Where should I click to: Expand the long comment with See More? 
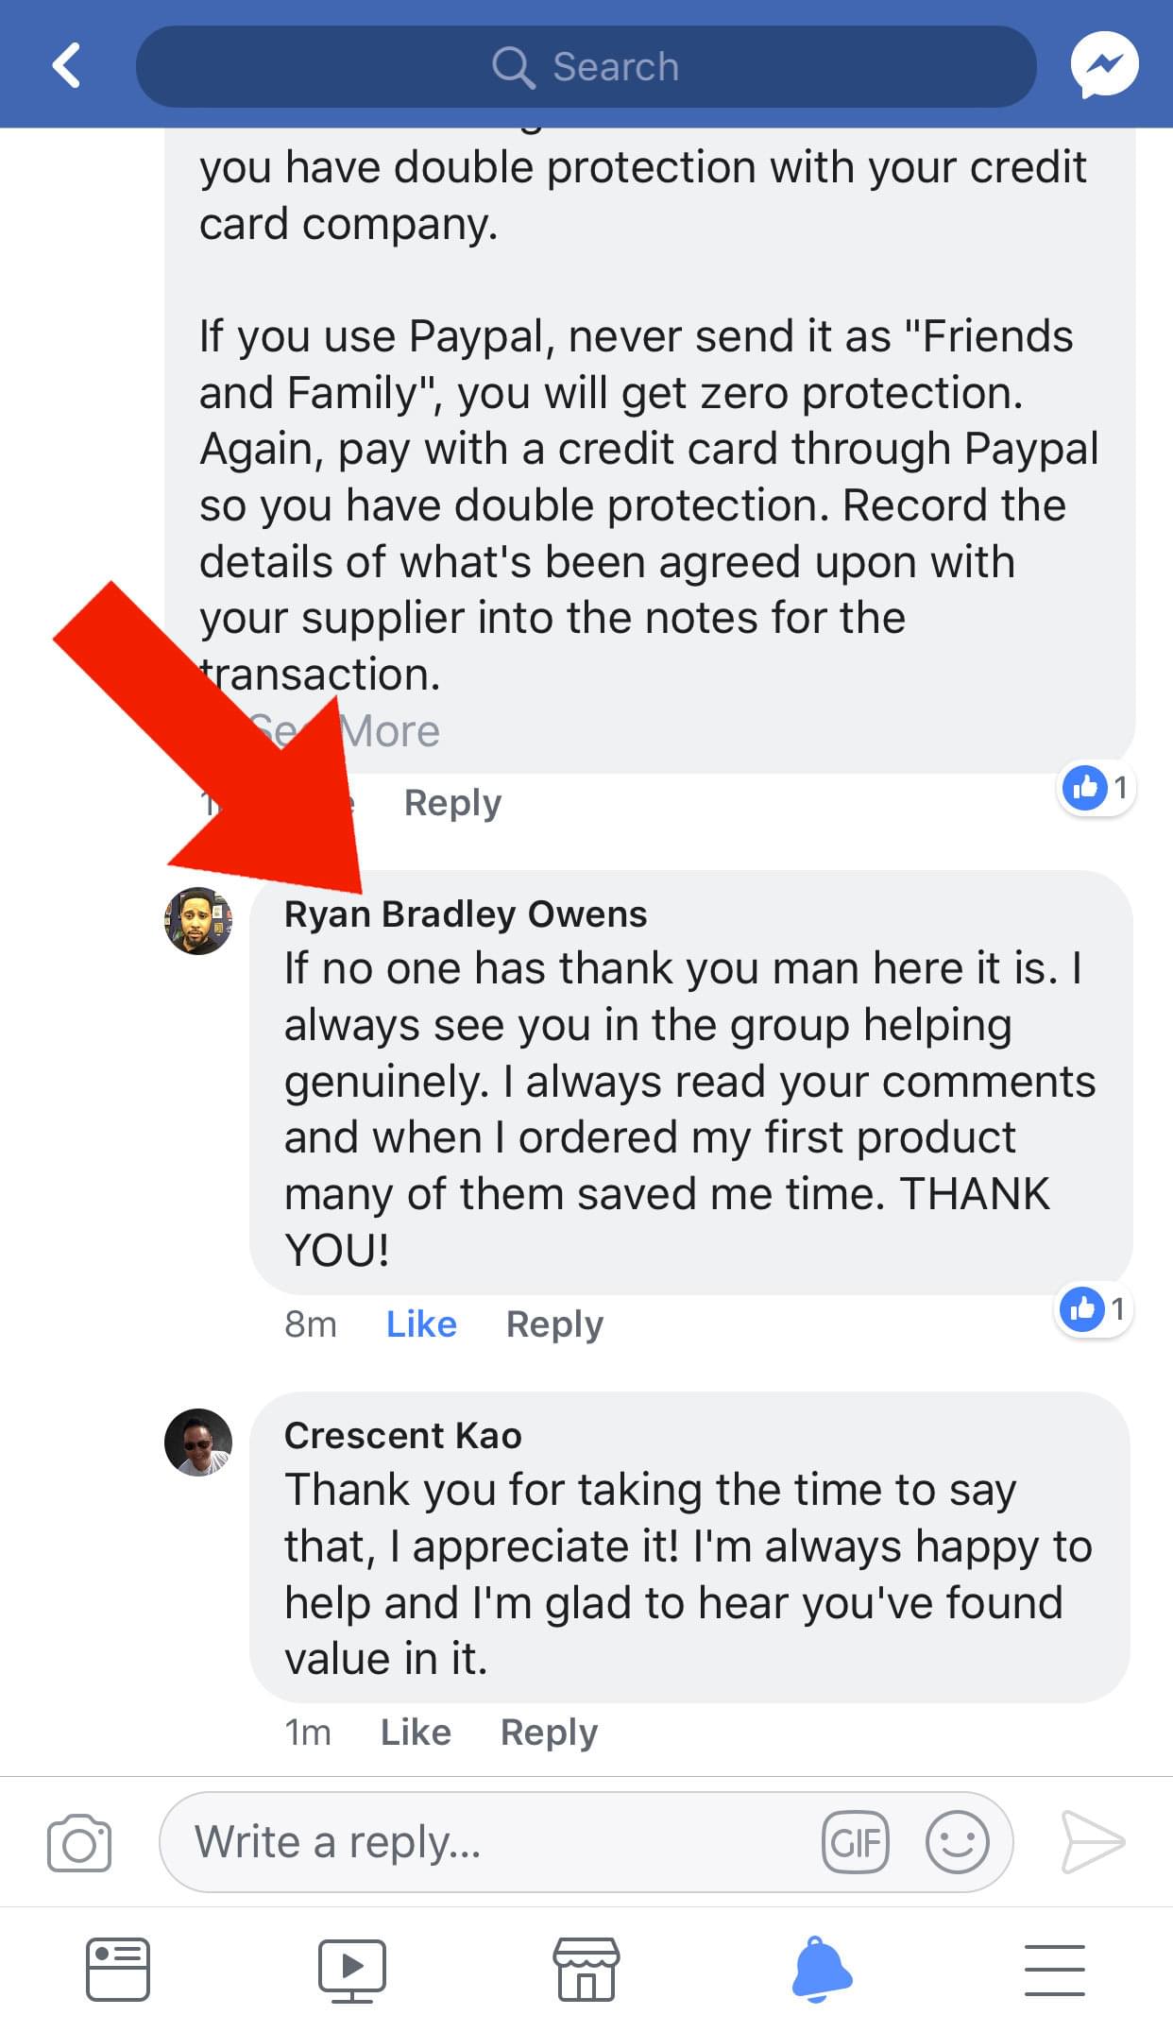(x=343, y=731)
